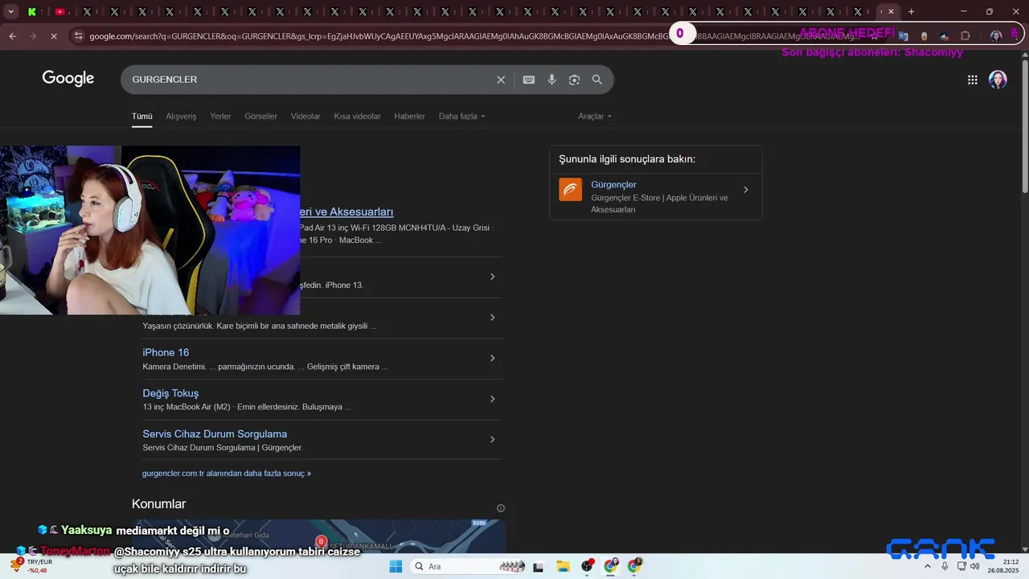Click the info icon beside Konumlar
The image size is (1029, 579).
501,508
